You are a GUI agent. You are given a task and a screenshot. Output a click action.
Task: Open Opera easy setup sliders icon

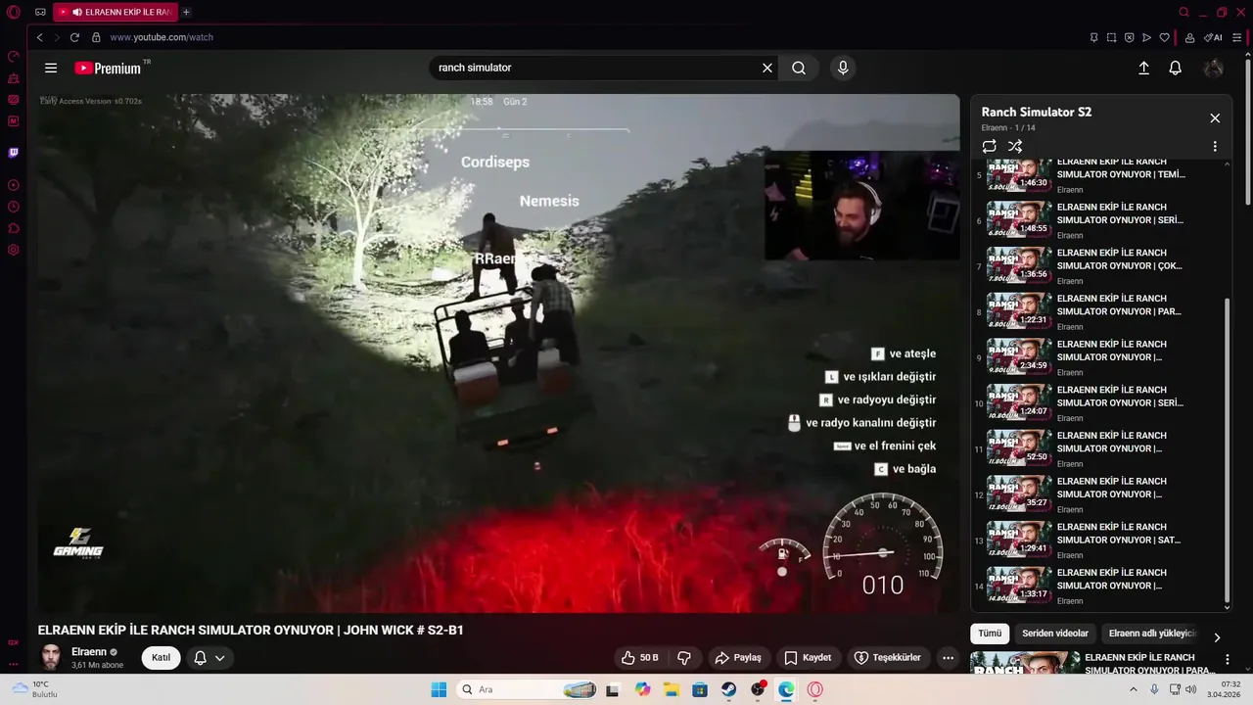1237,37
